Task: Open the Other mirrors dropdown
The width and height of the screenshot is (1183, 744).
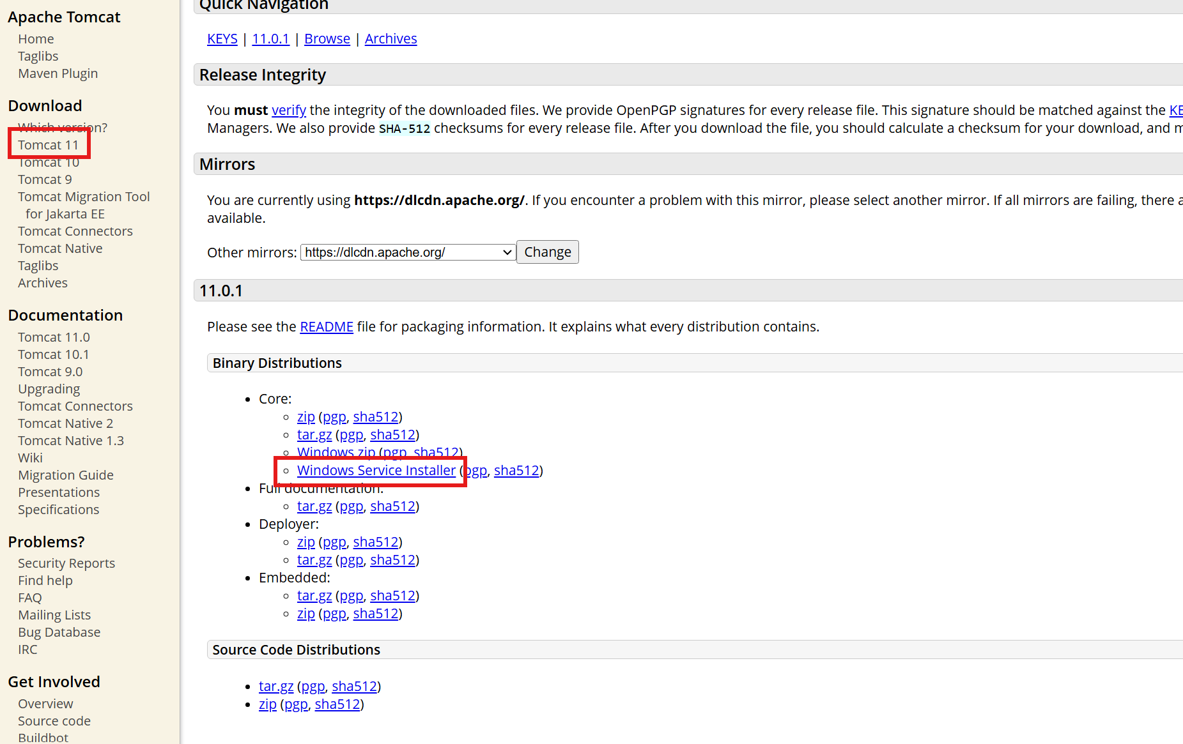Action: pyautogui.click(x=408, y=252)
